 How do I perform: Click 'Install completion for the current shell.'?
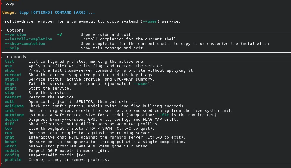tap(129, 39)
